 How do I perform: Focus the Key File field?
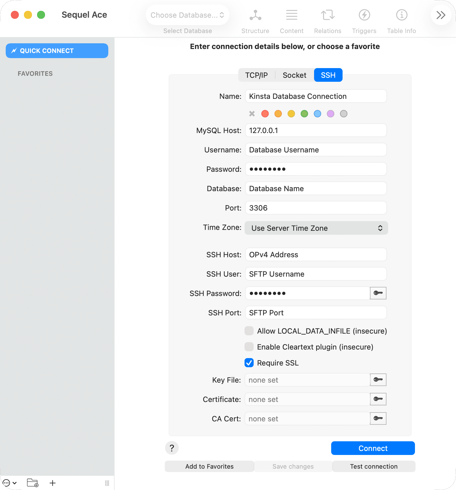point(307,380)
